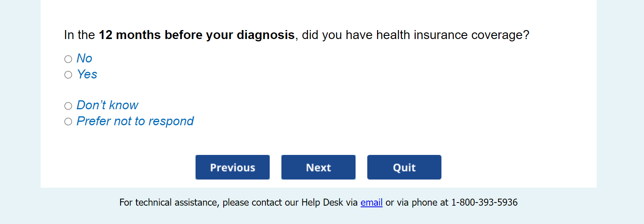The height and width of the screenshot is (224, 644).
Task: Click the "No" answer label text
Action: (x=84, y=59)
